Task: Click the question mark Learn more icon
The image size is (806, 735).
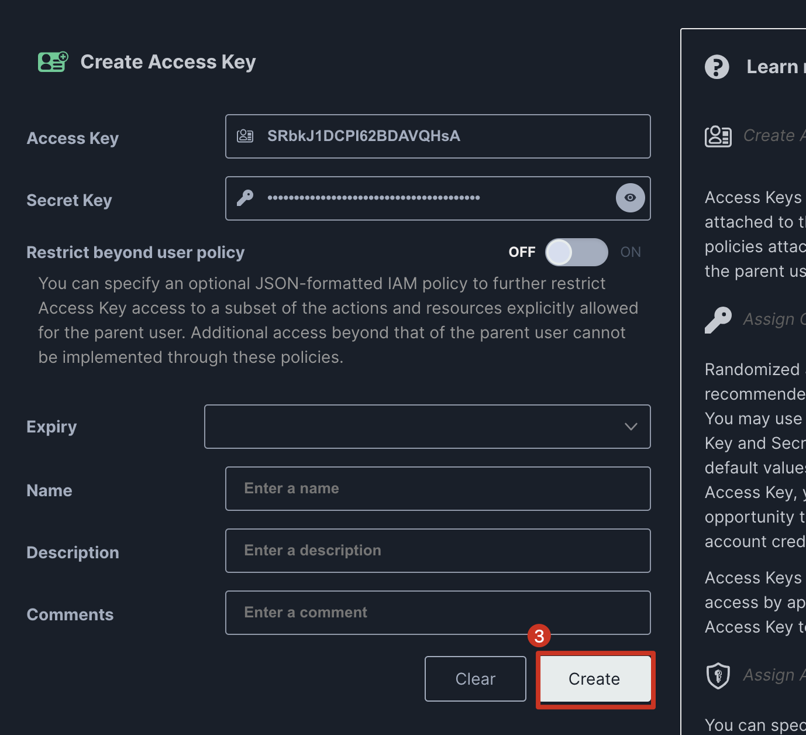Action: (x=717, y=67)
